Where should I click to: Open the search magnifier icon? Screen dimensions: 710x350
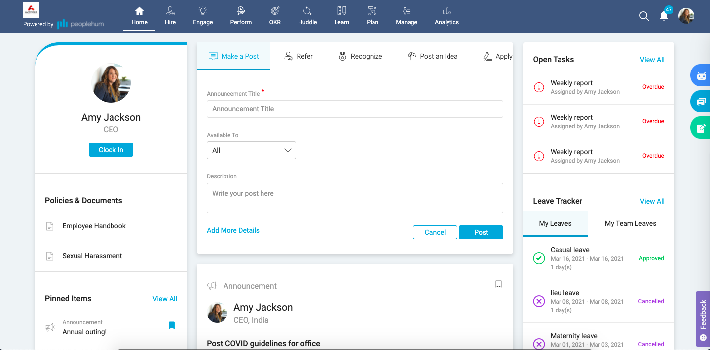tap(644, 16)
